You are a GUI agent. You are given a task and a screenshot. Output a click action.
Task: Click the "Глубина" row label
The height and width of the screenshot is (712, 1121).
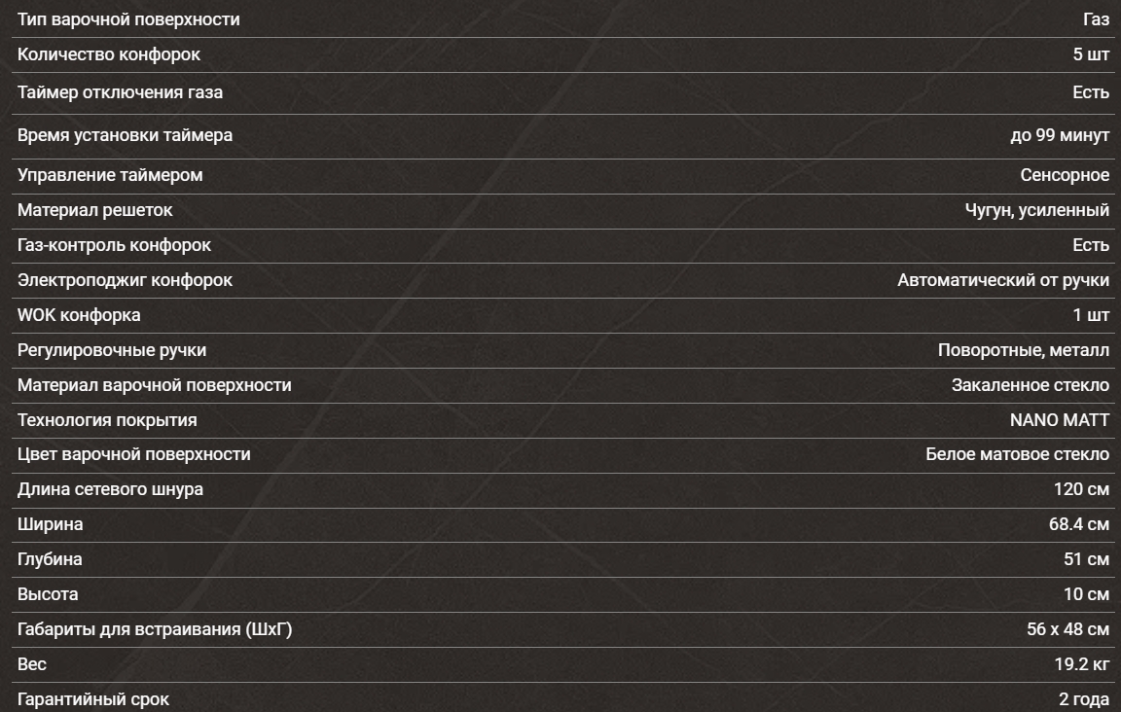pyautogui.click(x=50, y=559)
